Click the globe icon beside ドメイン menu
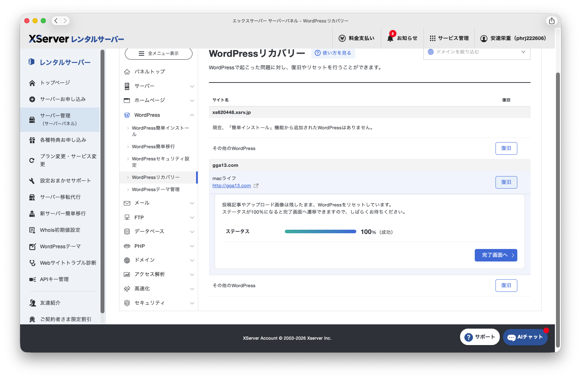The width and height of the screenshot is (581, 379). pyautogui.click(x=127, y=260)
